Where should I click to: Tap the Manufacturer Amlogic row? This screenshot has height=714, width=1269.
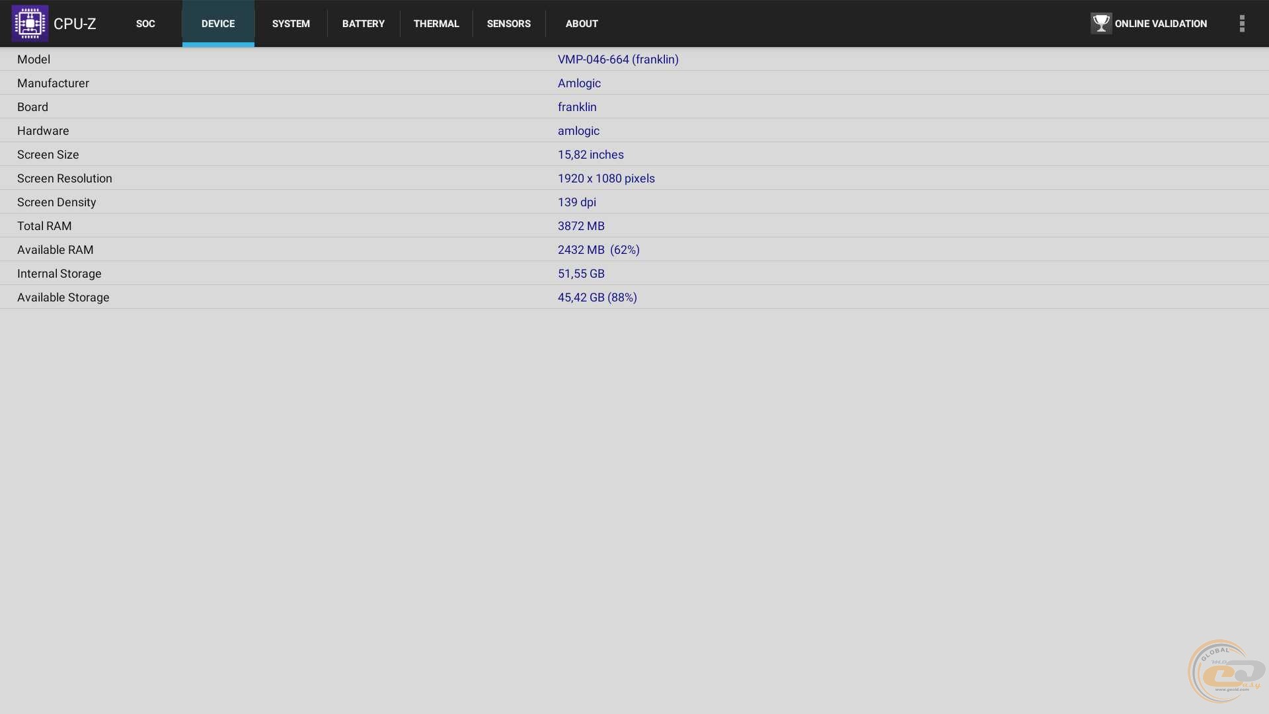point(579,83)
